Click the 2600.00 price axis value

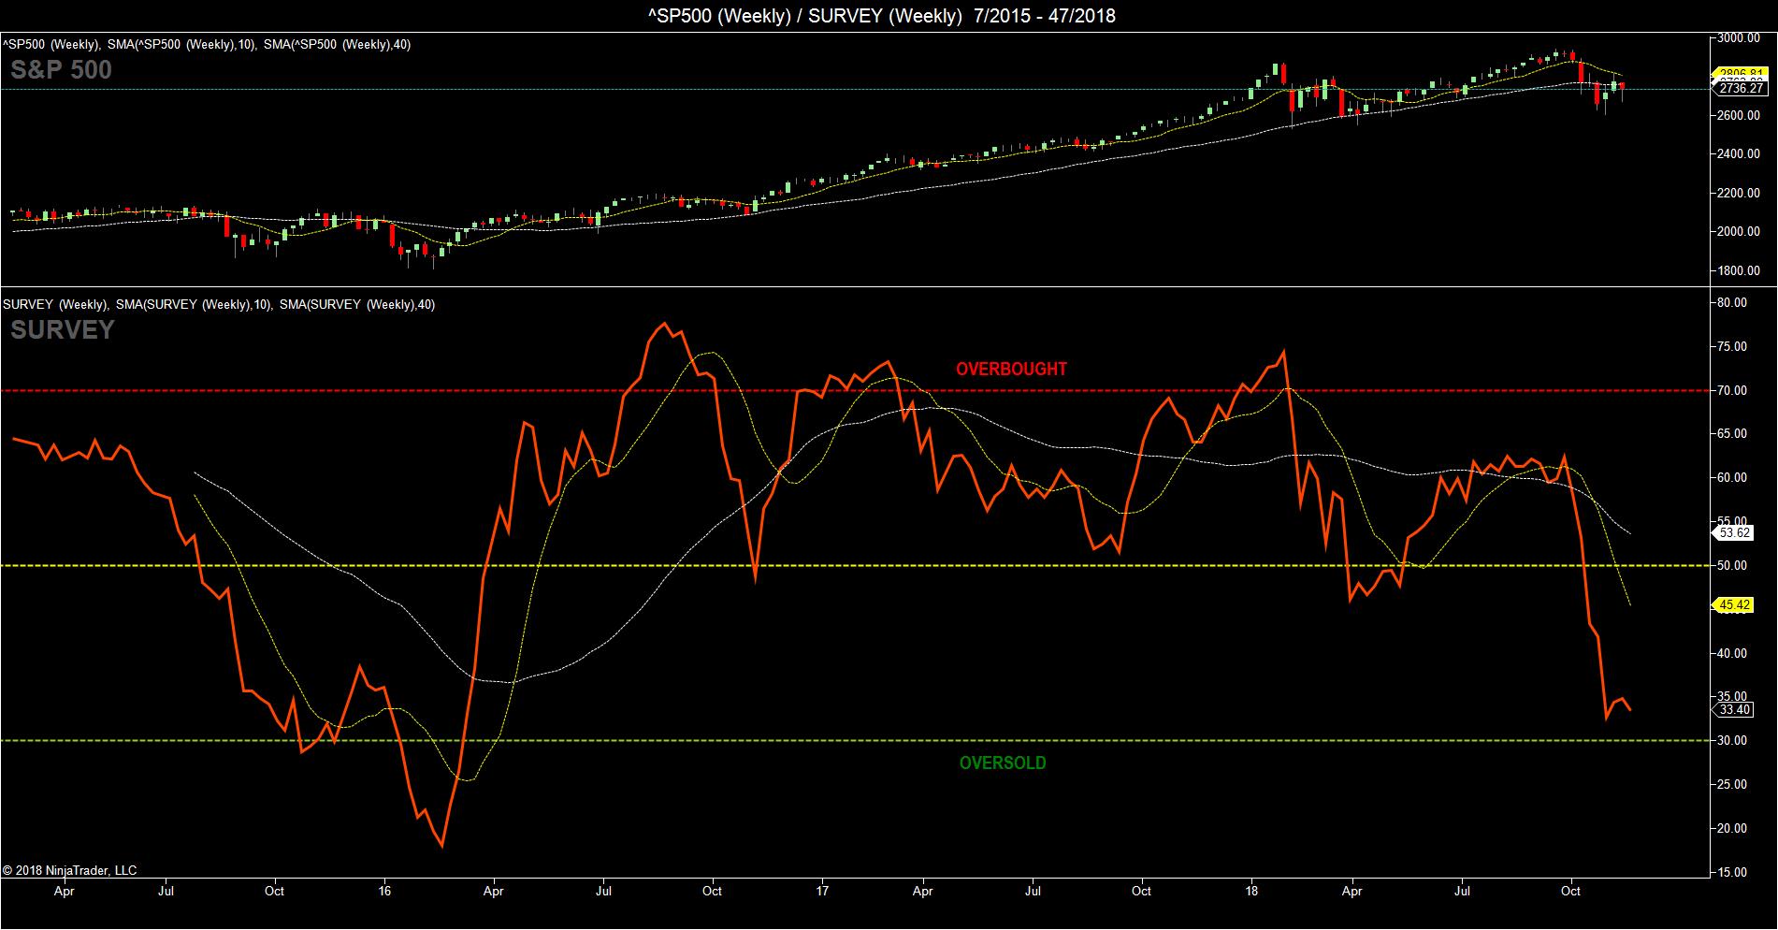pyautogui.click(x=1739, y=116)
